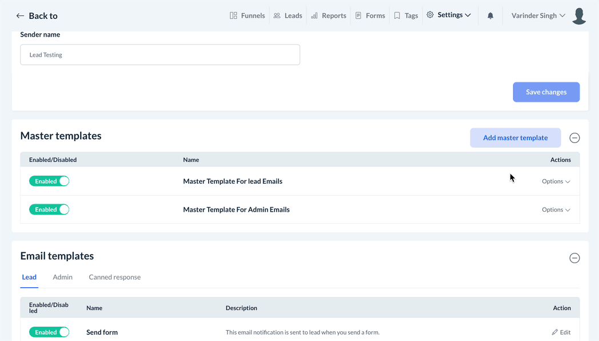The height and width of the screenshot is (341, 599).
Task: Open Options for lead Emails master template
Action: [x=556, y=181]
